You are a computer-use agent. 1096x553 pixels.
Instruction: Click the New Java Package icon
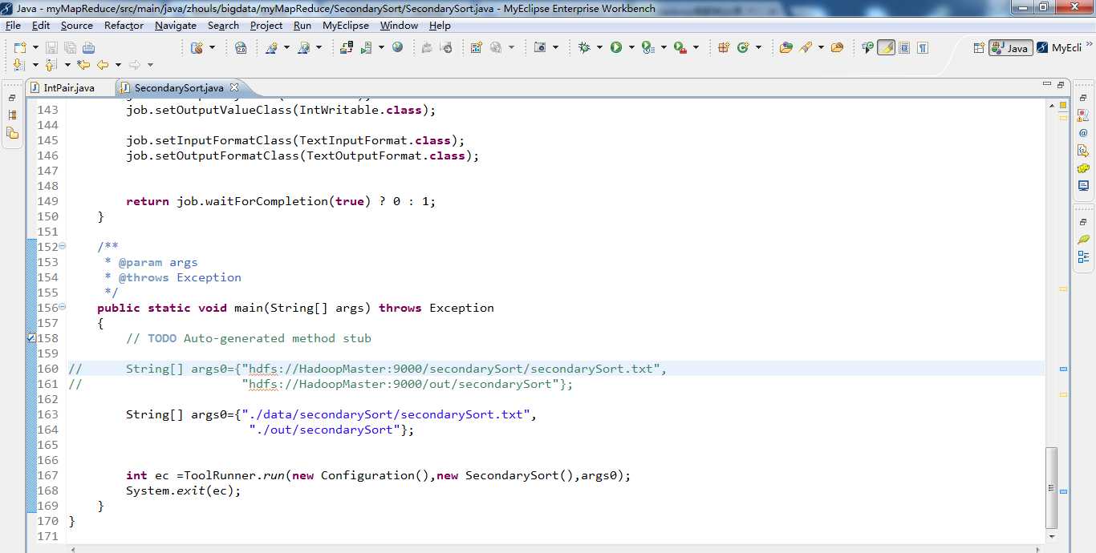pyautogui.click(x=724, y=47)
